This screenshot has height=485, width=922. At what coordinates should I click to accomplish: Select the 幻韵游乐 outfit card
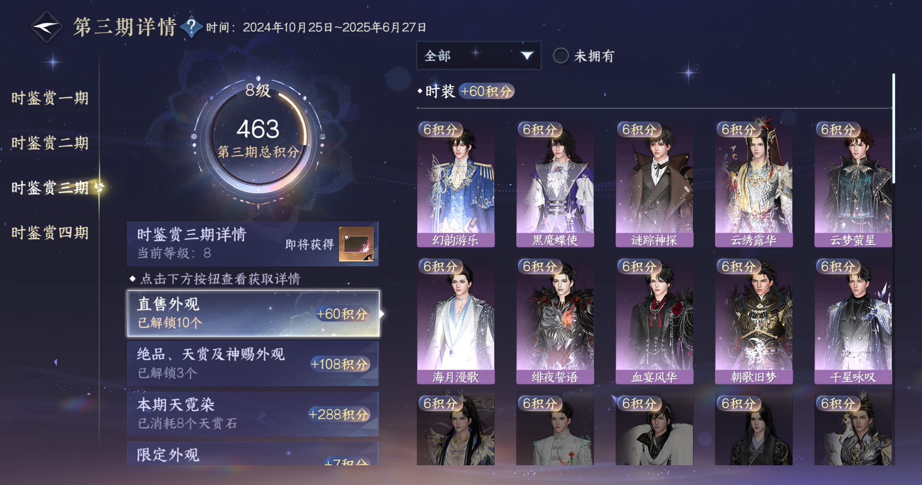pyautogui.click(x=456, y=184)
